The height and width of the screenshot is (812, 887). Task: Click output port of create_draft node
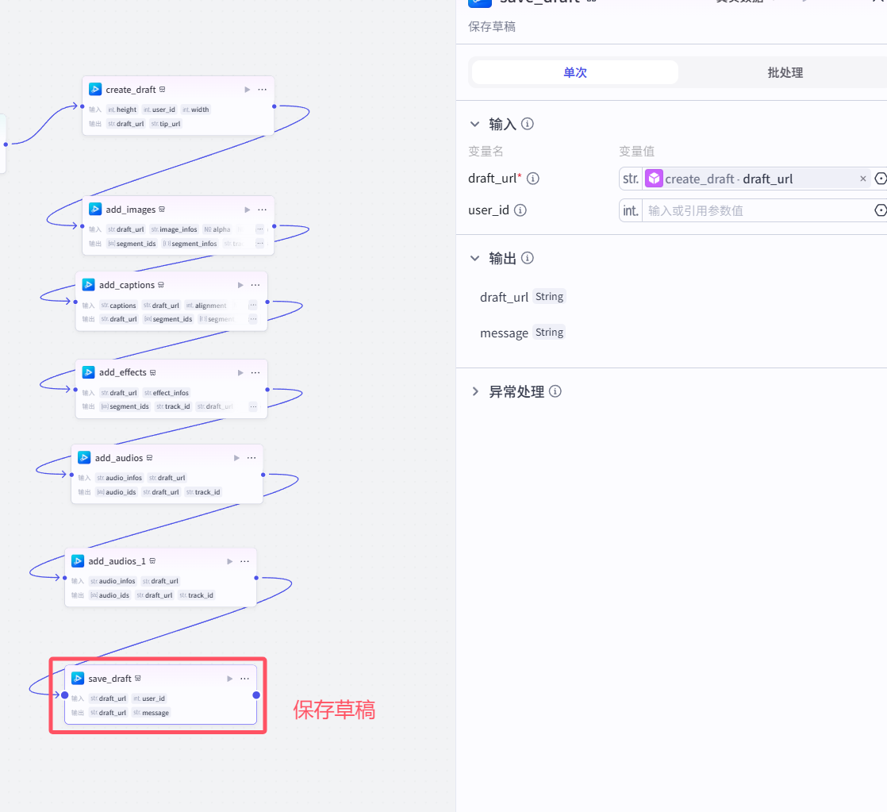[x=275, y=106]
